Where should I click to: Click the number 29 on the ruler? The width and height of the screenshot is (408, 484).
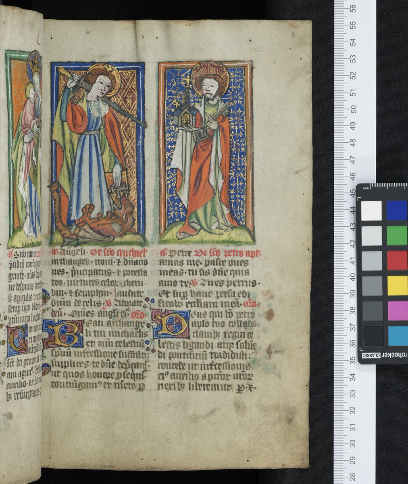click(352, 460)
